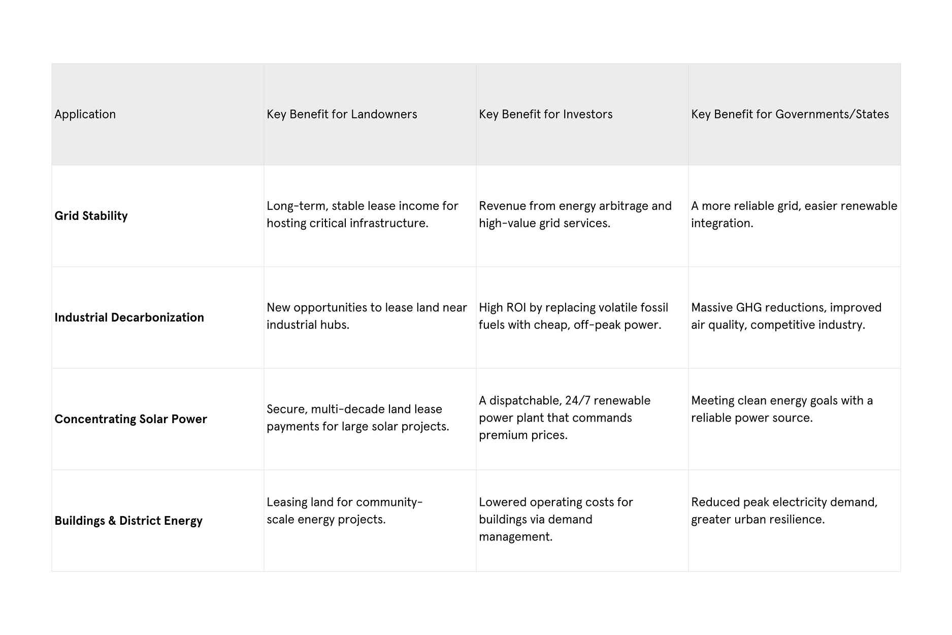The image size is (952, 635).
Task: Click the Massive GHG reductions cell
Action: (x=786, y=316)
